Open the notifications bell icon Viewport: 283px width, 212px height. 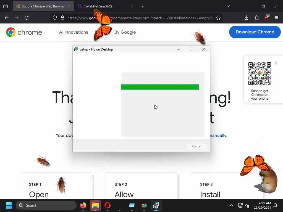[x=276, y=205]
